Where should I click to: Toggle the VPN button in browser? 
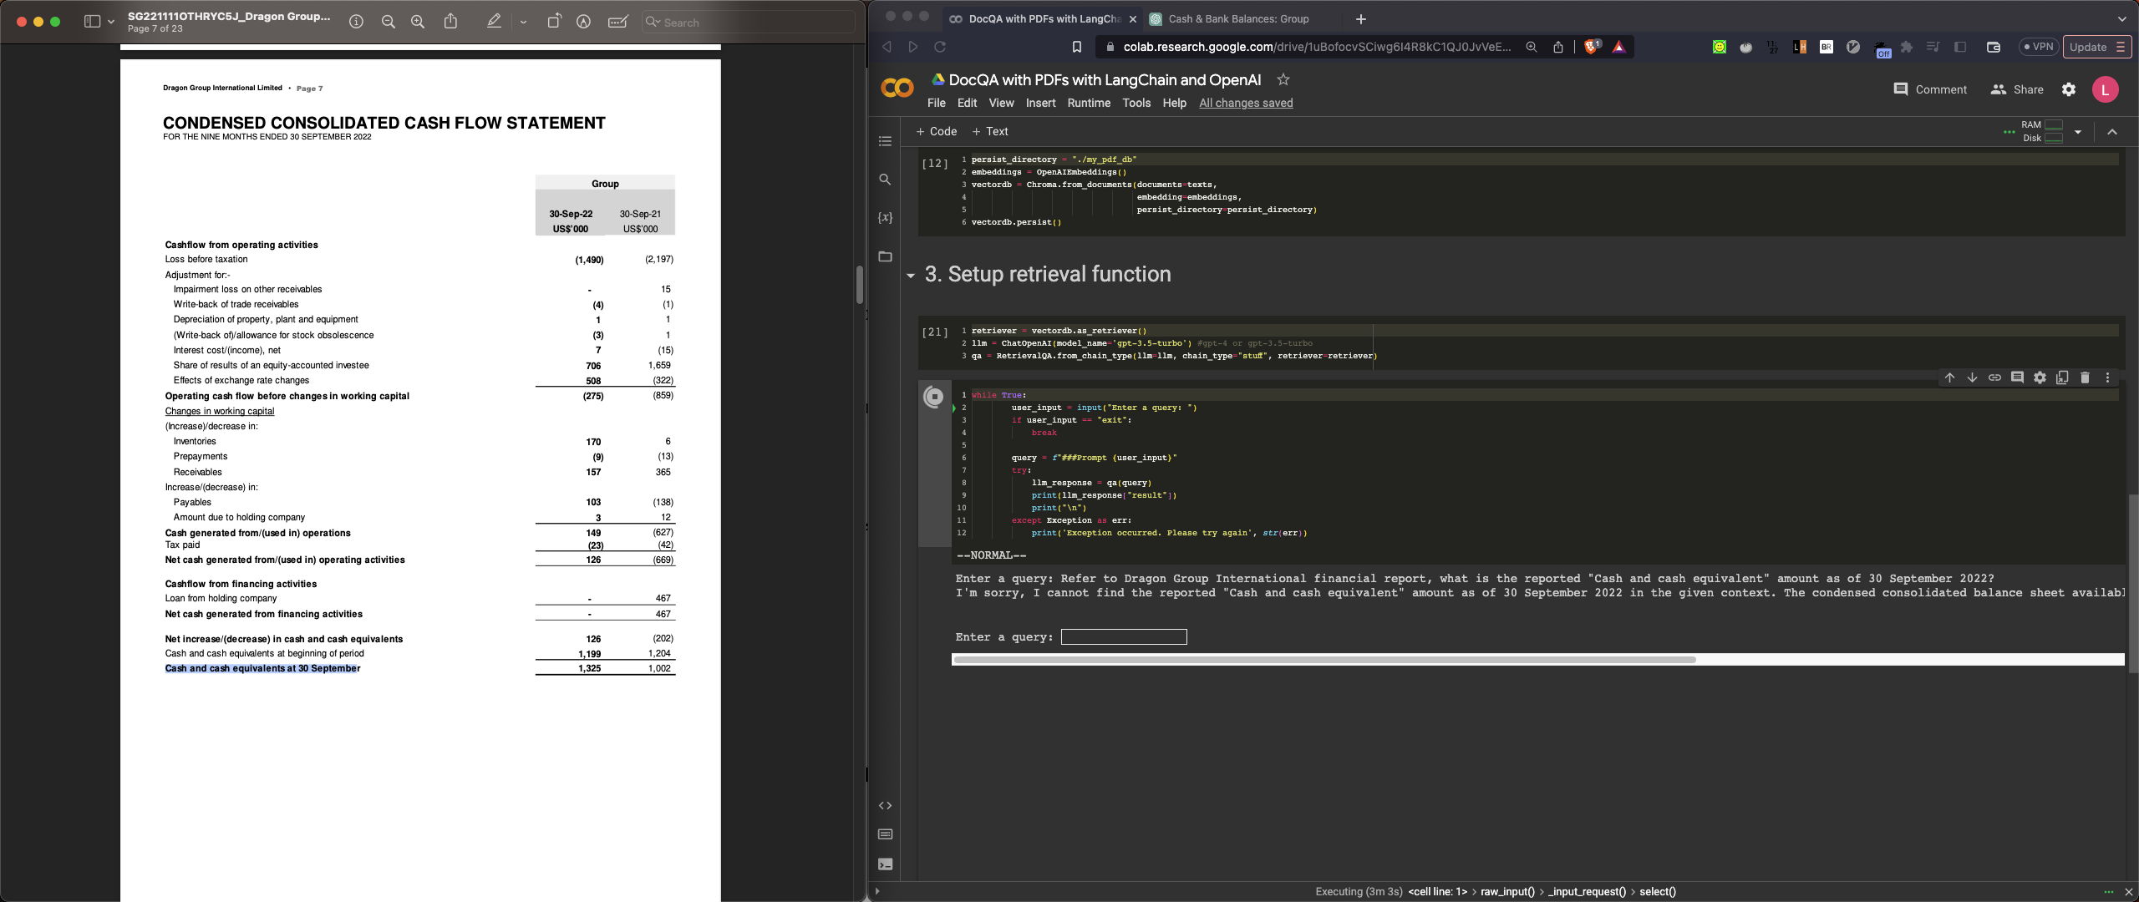coord(2038,47)
